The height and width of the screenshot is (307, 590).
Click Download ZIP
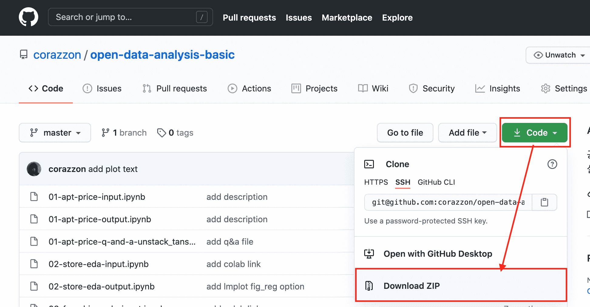(461, 285)
